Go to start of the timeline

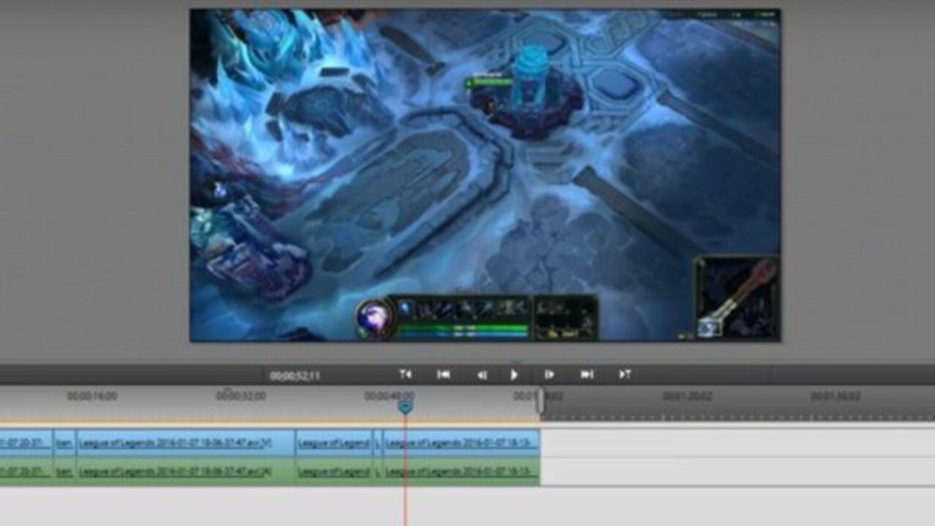(x=444, y=375)
